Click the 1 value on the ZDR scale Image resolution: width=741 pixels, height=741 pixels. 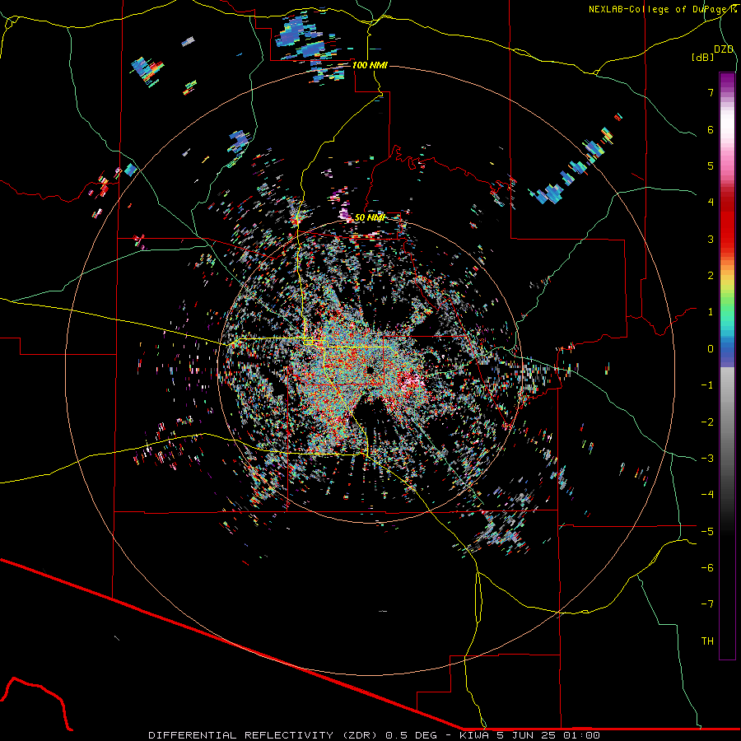[x=711, y=312]
